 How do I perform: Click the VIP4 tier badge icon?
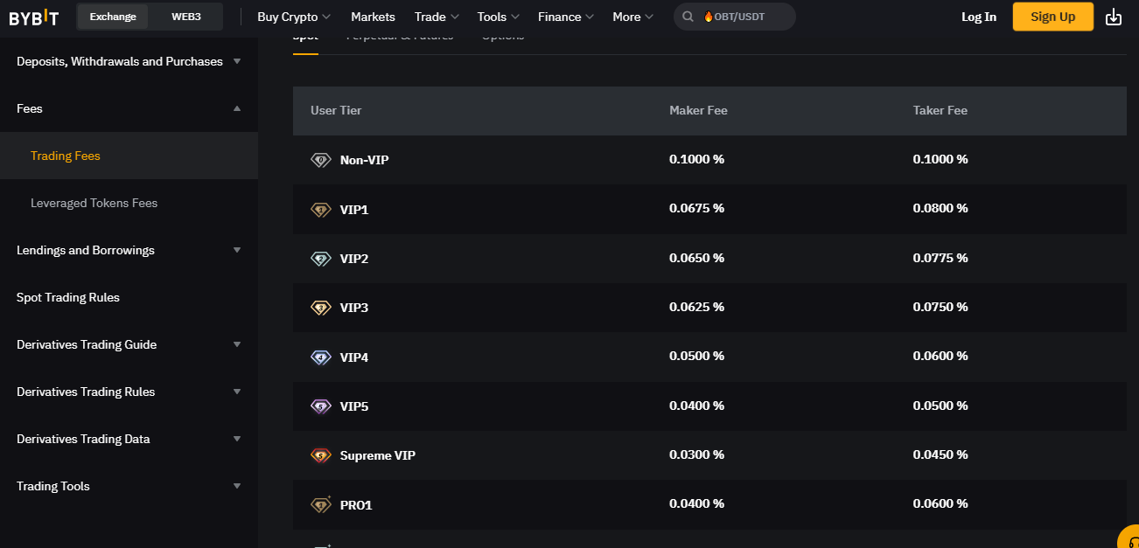[x=321, y=357]
